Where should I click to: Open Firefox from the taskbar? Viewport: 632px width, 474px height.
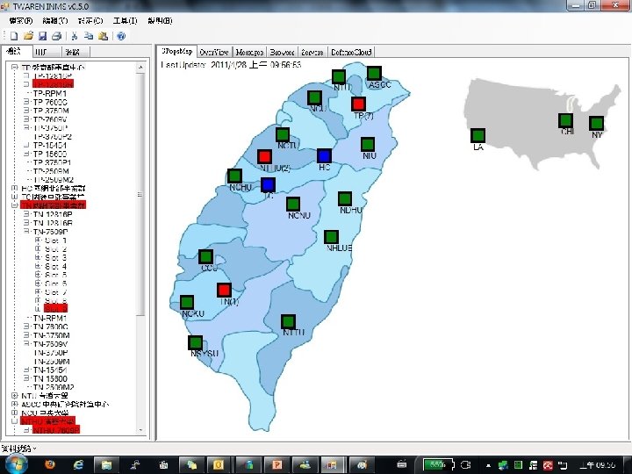pos(50,464)
